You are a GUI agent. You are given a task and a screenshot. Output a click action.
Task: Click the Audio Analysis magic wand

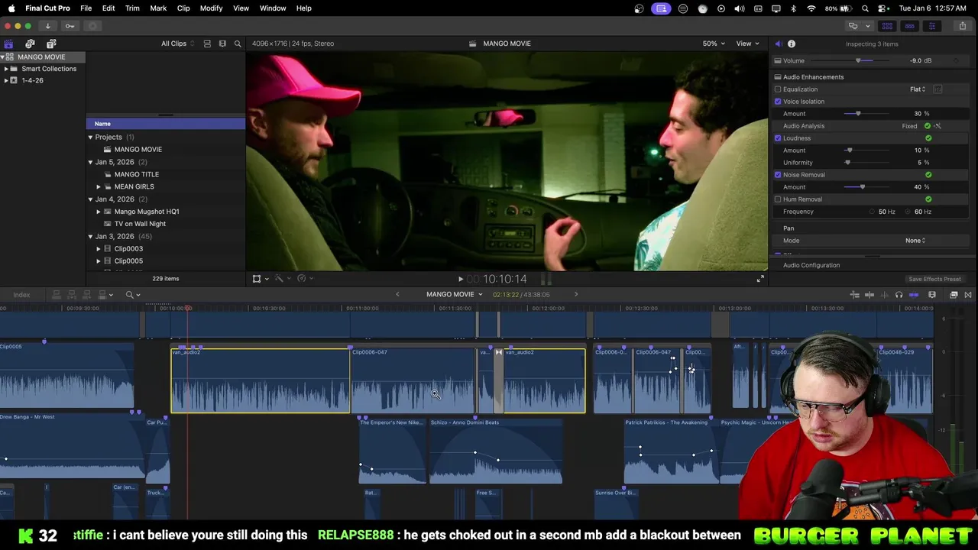[938, 126]
